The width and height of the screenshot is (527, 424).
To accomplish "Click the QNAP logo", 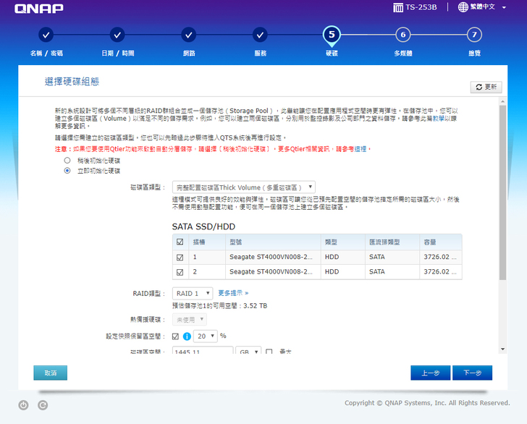I will click(x=39, y=9).
